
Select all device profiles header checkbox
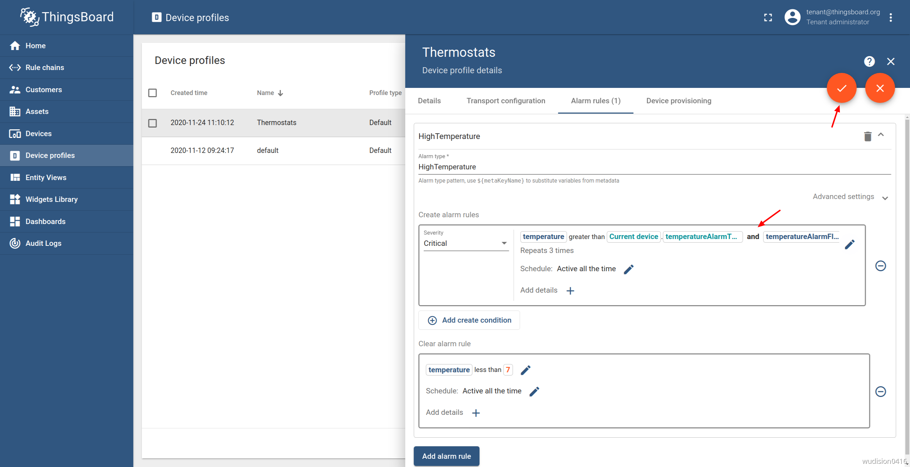point(153,93)
